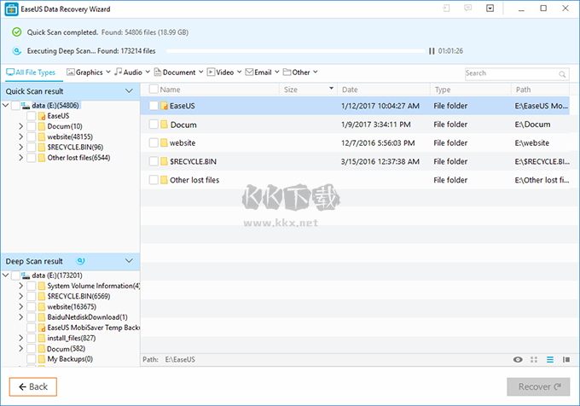Open the title bar dropdown menu icon
This screenshot has width=580, height=406.
pyautogui.click(x=490, y=9)
